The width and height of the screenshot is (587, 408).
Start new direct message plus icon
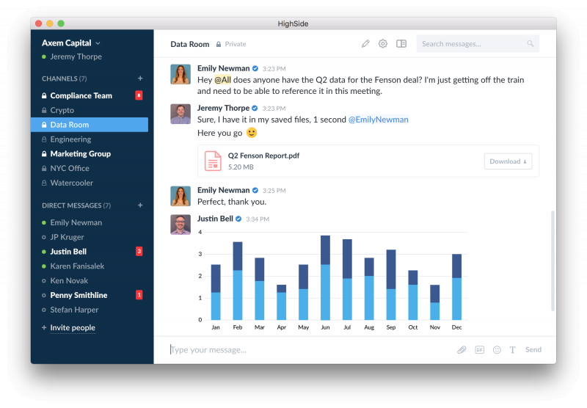click(140, 205)
